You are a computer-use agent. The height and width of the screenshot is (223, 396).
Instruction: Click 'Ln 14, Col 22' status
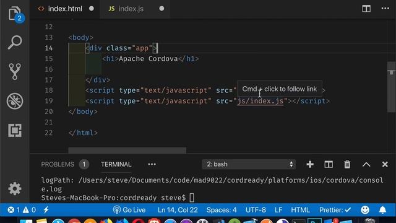[178, 210]
